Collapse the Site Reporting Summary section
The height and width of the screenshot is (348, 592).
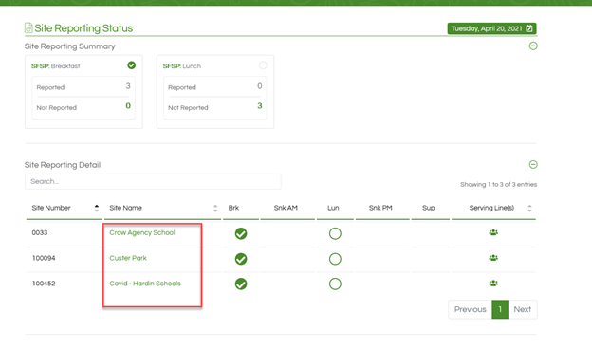(x=533, y=46)
